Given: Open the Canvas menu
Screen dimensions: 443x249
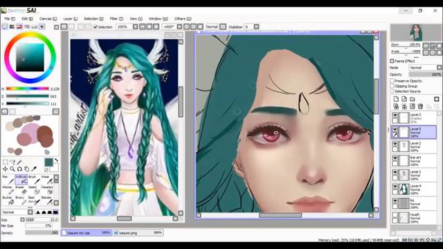Looking at the screenshot, I should pos(48,19).
